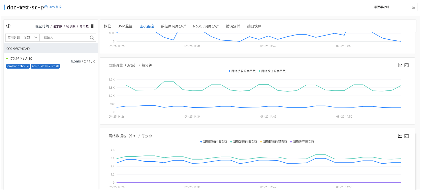Sort by 异常数 column label
Screen dimensions: 421x190
click(84, 26)
